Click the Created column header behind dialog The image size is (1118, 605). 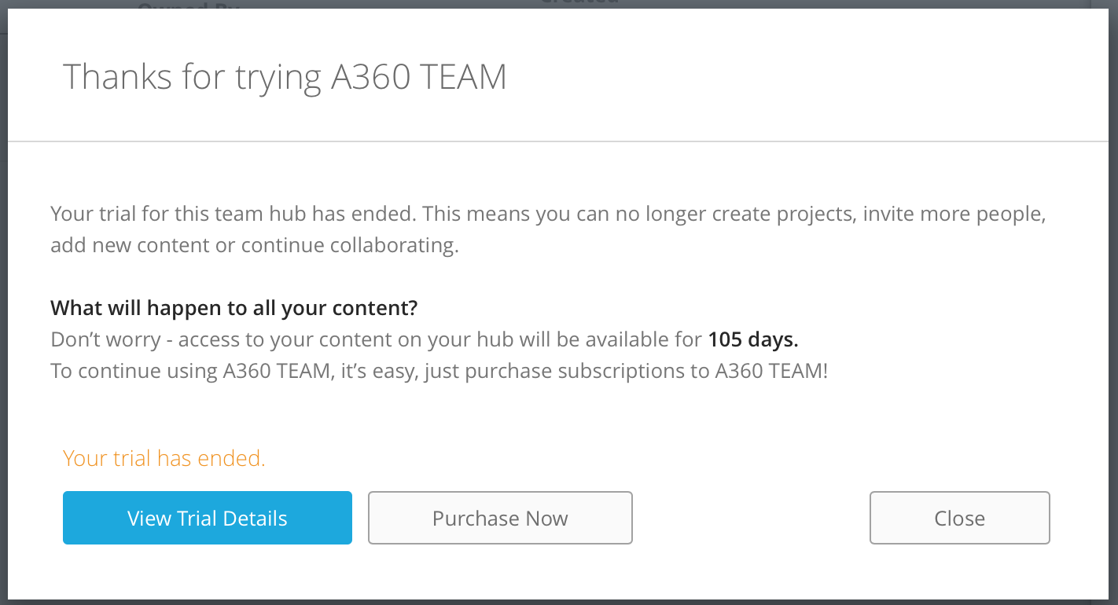pyautogui.click(x=579, y=2)
